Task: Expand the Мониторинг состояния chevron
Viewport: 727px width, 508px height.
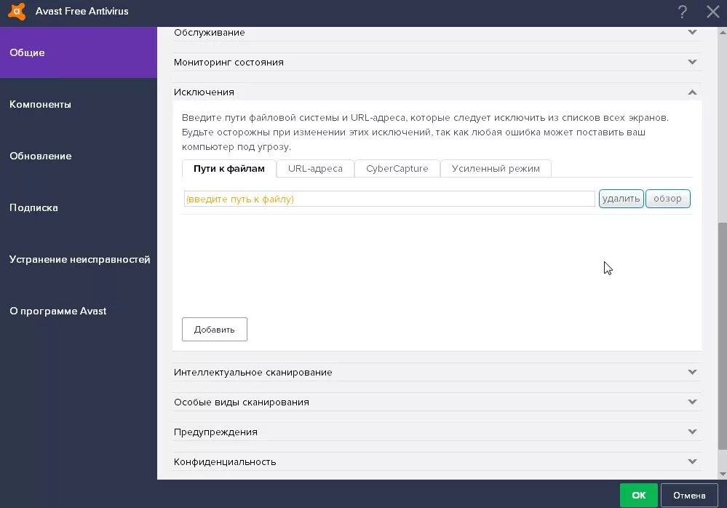Action: point(692,62)
